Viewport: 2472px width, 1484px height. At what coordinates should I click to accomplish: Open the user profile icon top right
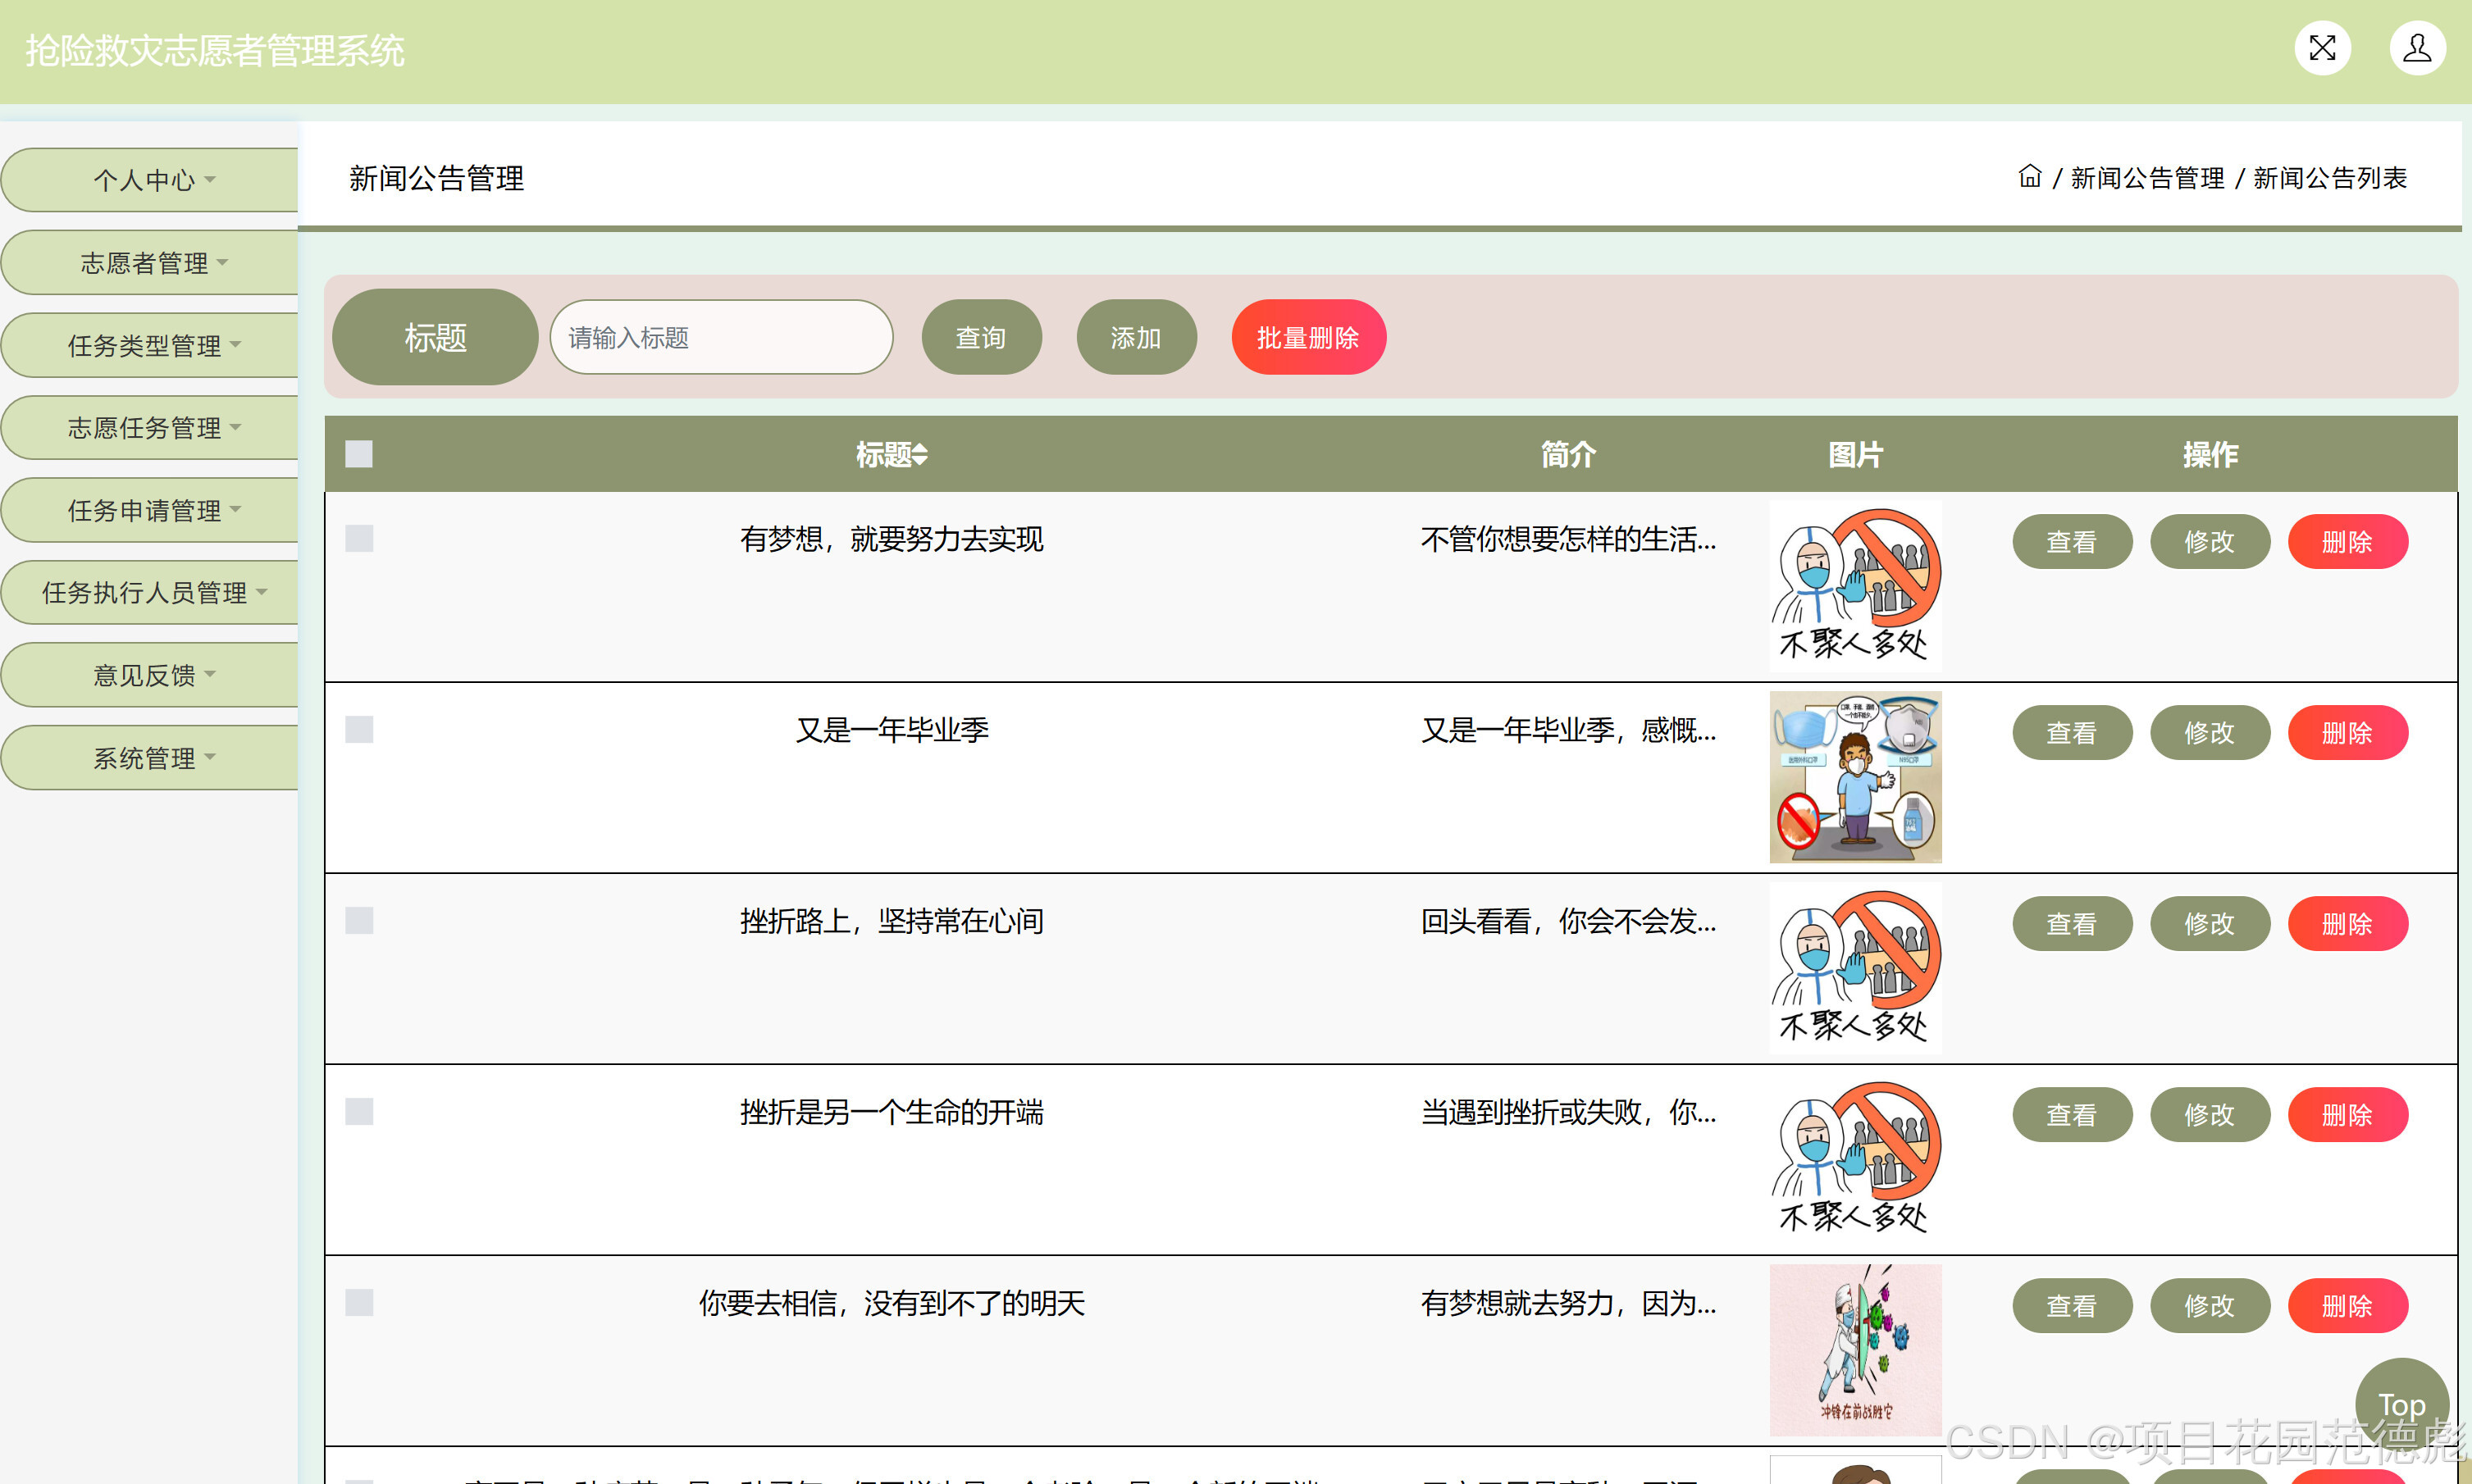pyautogui.click(x=2416, y=47)
